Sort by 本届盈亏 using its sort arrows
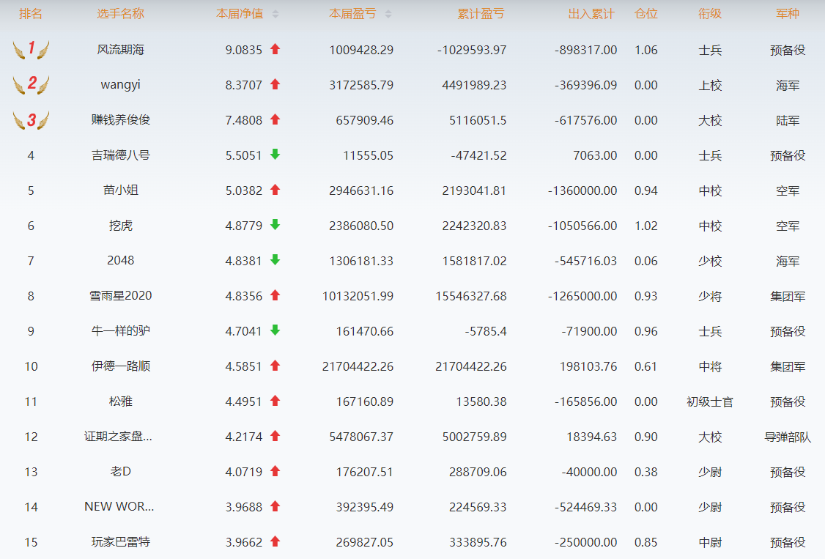 388,14
